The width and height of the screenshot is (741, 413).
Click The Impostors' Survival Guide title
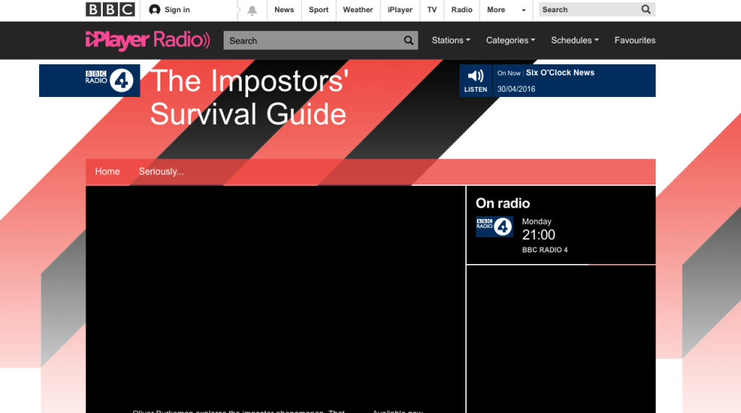[x=249, y=98]
